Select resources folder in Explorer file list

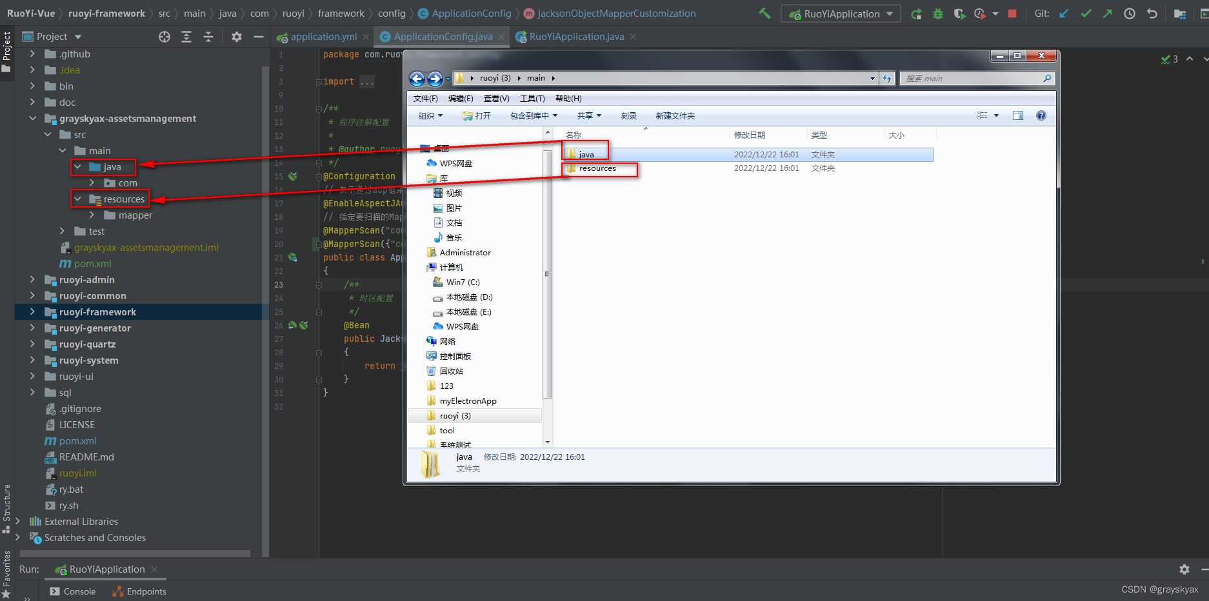[597, 168]
